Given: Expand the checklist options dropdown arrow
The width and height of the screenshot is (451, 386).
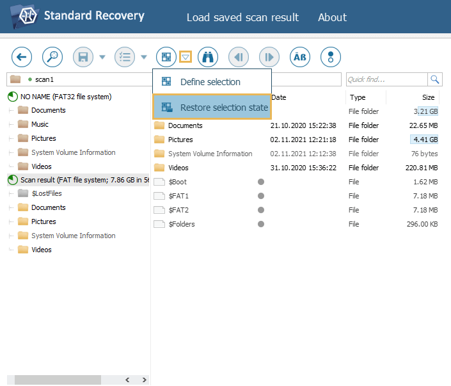Looking at the screenshot, I should [144, 57].
